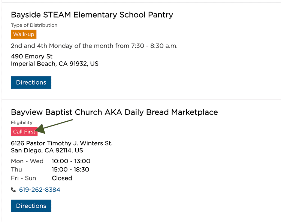This screenshot has height=222, width=281.
Task: Select the red Call First tag
Action: (x=24, y=132)
